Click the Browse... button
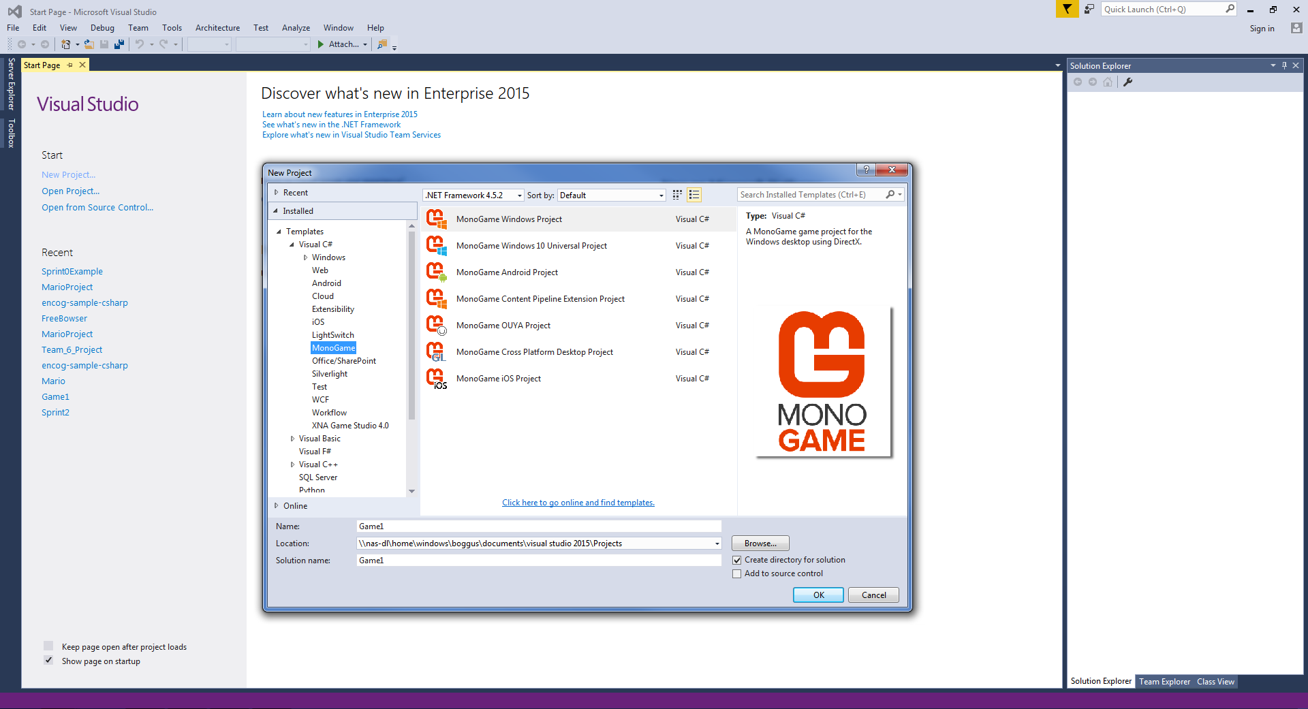 coord(760,543)
